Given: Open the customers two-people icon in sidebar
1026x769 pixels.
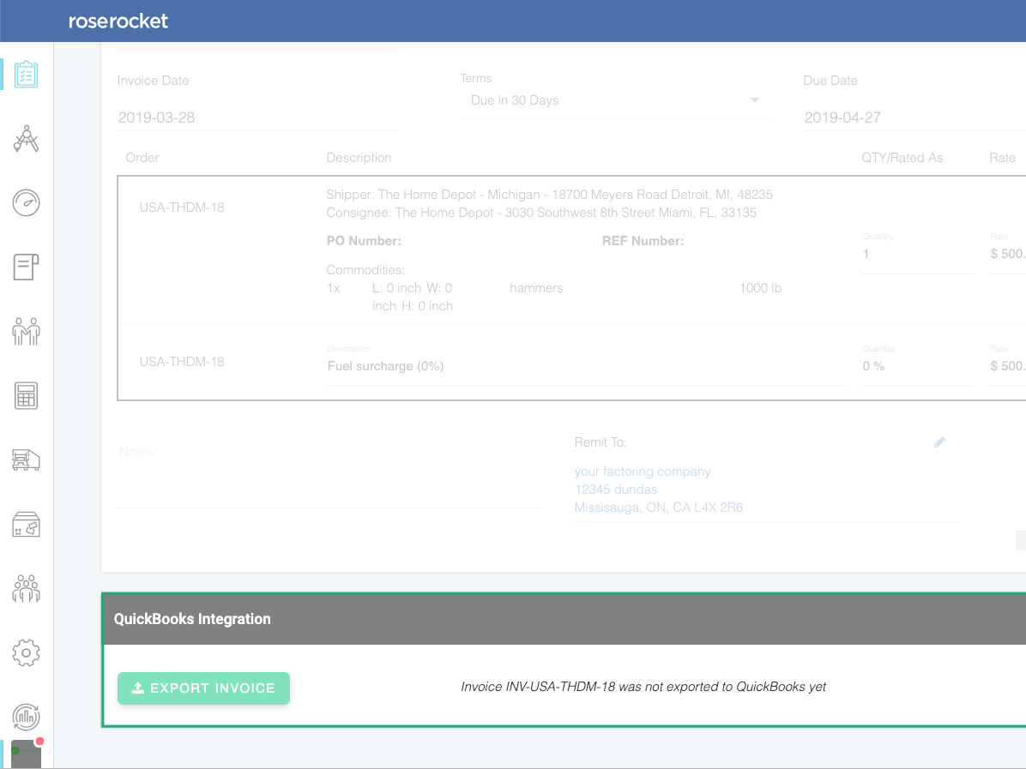Looking at the screenshot, I should [27, 331].
